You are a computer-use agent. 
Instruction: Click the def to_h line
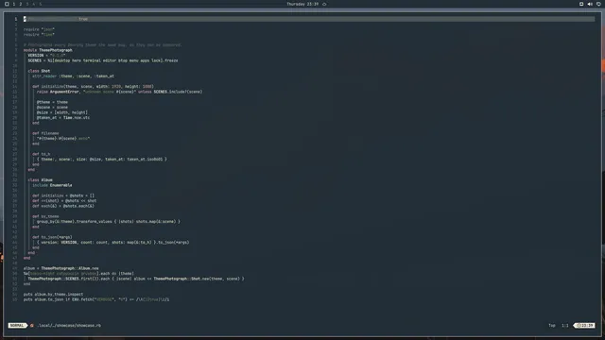click(42, 154)
